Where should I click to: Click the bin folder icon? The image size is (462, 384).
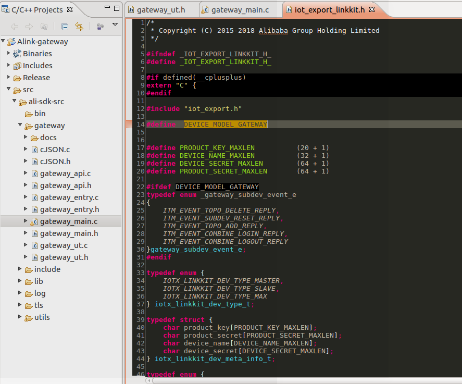click(x=29, y=114)
